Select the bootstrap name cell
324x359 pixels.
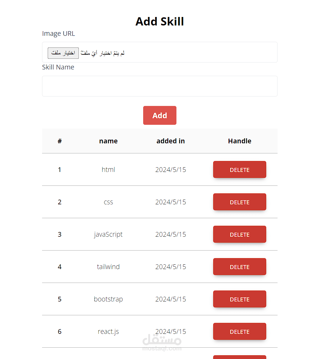point(108,299)
